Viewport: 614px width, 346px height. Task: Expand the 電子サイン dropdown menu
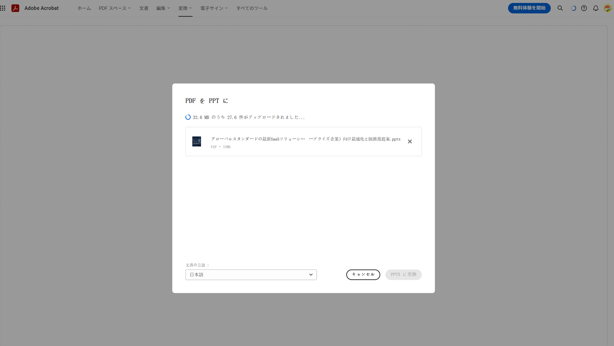(214, 8)
